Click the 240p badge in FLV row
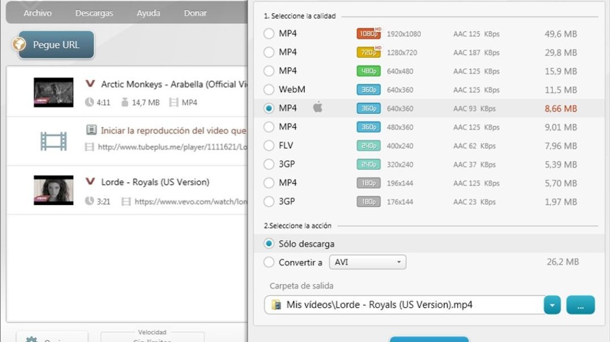610x342 pixels. 368,146
